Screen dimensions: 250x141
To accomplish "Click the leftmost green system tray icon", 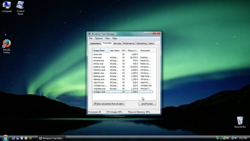I will click(x=218, y=138).
